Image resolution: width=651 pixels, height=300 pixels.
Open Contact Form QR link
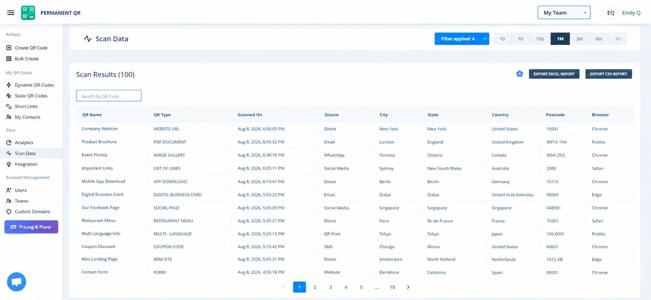95,272
